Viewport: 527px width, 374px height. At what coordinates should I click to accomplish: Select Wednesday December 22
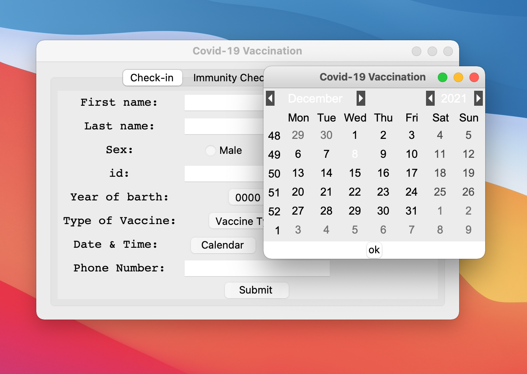pos(355,192)
